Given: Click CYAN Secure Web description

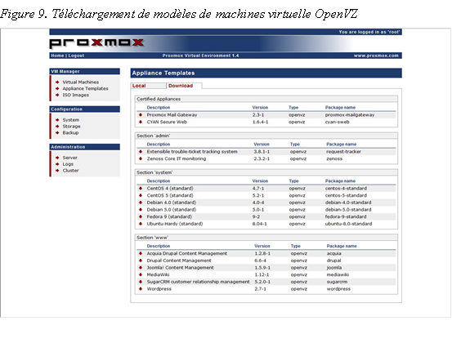Looking at the screenshot, I should point(167,122).
